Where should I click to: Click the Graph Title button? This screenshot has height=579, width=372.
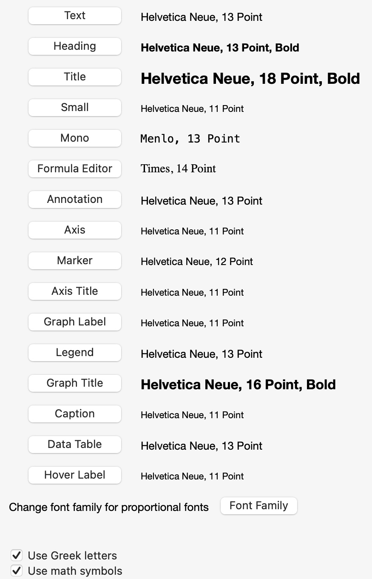75,383
